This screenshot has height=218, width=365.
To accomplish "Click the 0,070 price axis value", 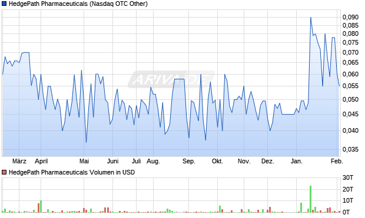I will [x=350, y=52].
